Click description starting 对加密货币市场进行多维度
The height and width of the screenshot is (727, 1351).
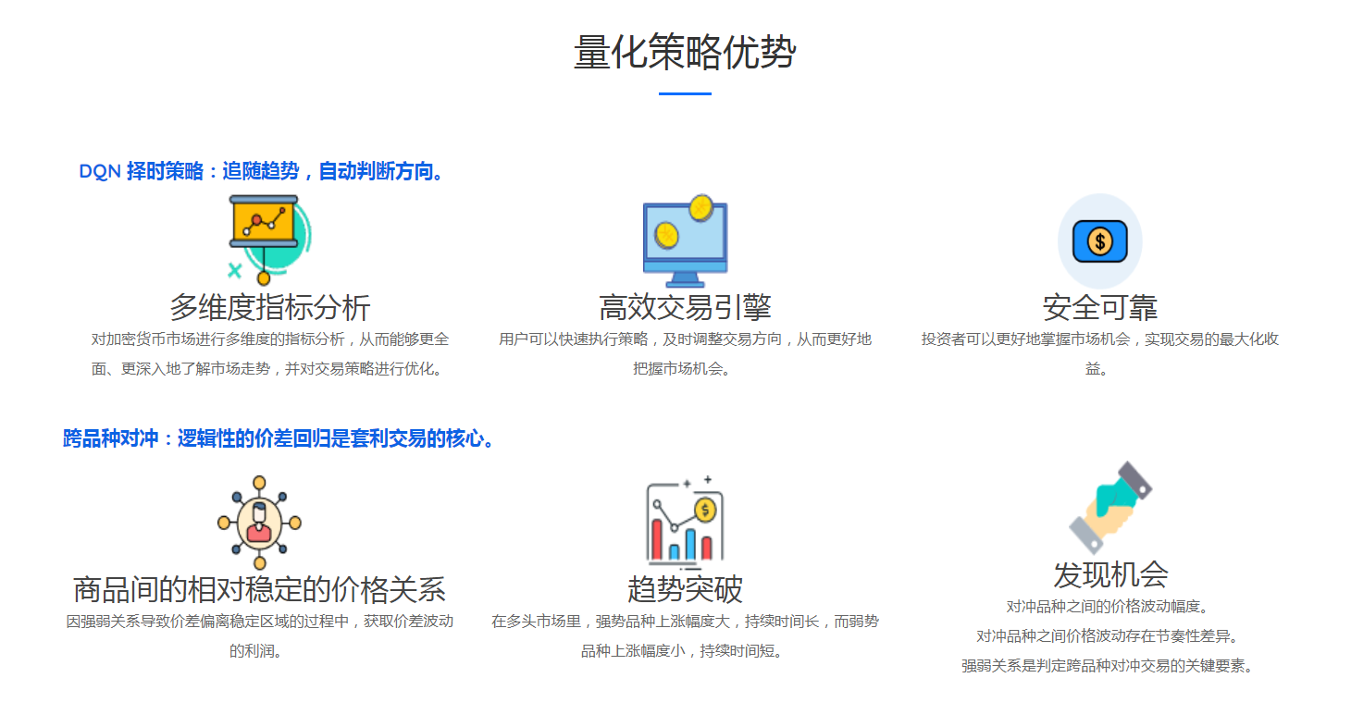point(269,353)
